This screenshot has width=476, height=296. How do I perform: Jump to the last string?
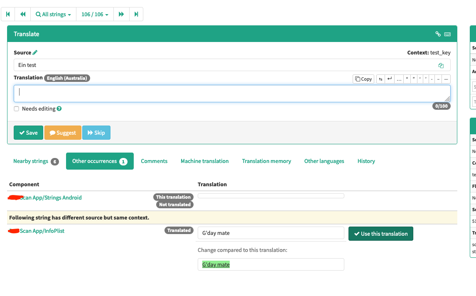tap(136, 14)
